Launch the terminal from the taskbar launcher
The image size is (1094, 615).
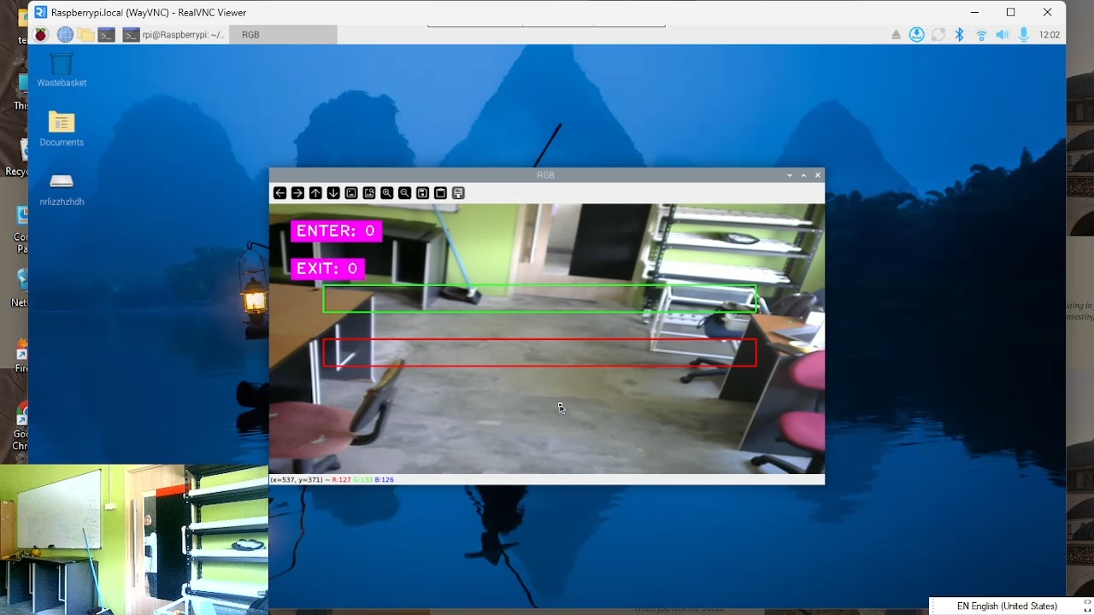[107, 35]
